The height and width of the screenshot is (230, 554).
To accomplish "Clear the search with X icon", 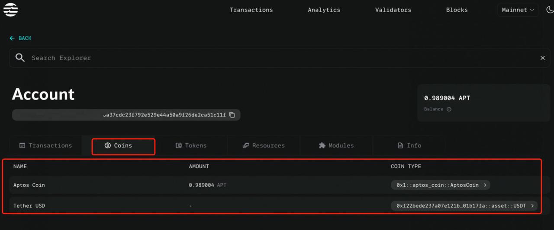I will [x=542, y=58].
